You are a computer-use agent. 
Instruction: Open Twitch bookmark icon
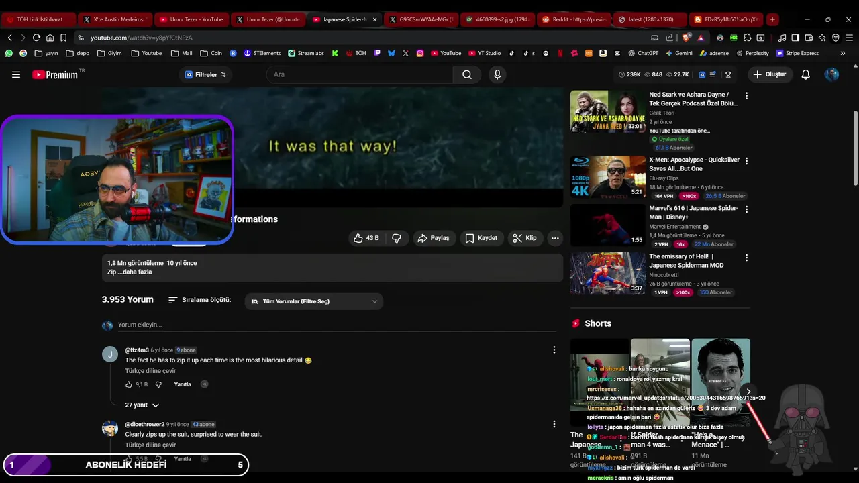377,53
